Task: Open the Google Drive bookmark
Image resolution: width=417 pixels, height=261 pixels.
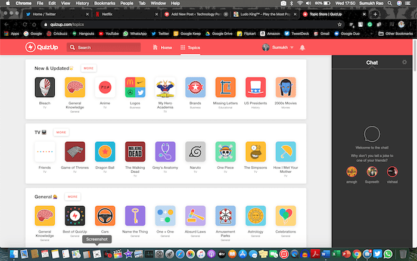Action: coord(219,33)
